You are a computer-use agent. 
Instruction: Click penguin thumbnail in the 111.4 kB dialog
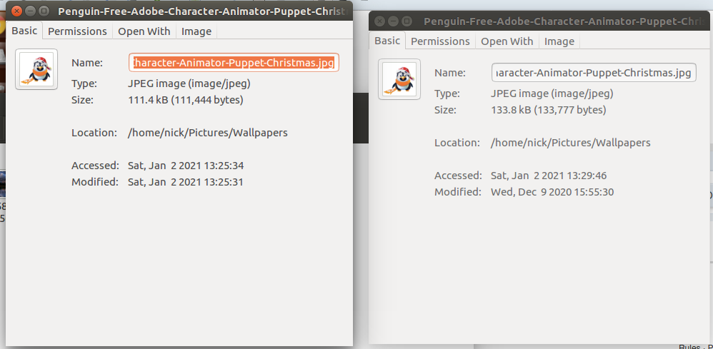[36, 69]
